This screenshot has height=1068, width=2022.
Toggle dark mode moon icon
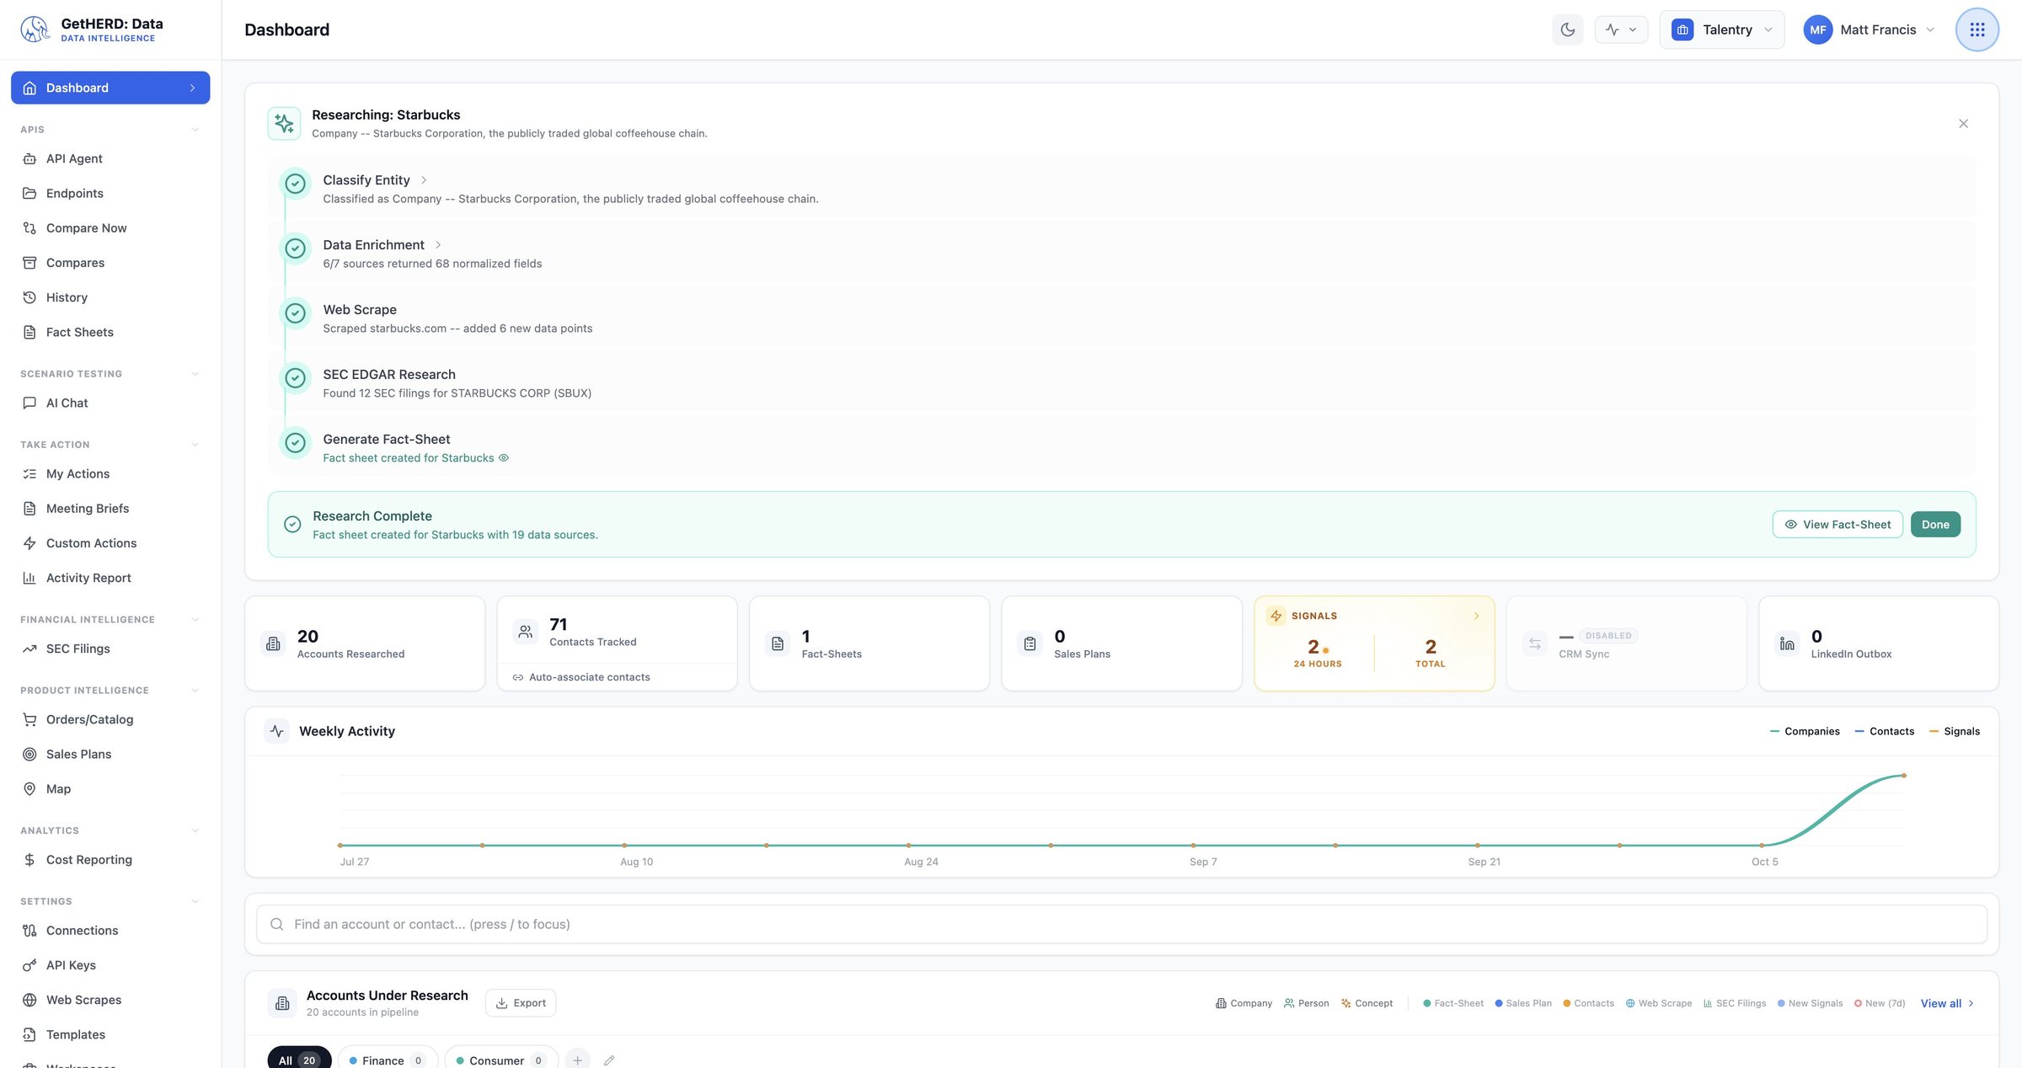pyautogui.click(x=1567, y=29)
